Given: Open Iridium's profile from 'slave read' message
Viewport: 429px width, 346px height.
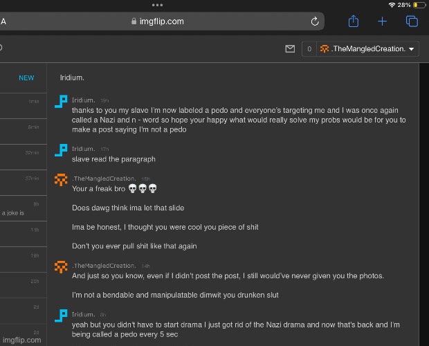Looking at the screenshot, I should click(x=83, y=149).
